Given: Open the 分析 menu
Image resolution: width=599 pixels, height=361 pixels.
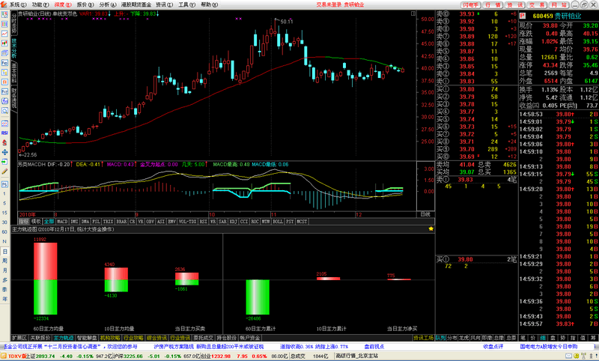Looking at the screenshot, I should (x=108, y=4).
